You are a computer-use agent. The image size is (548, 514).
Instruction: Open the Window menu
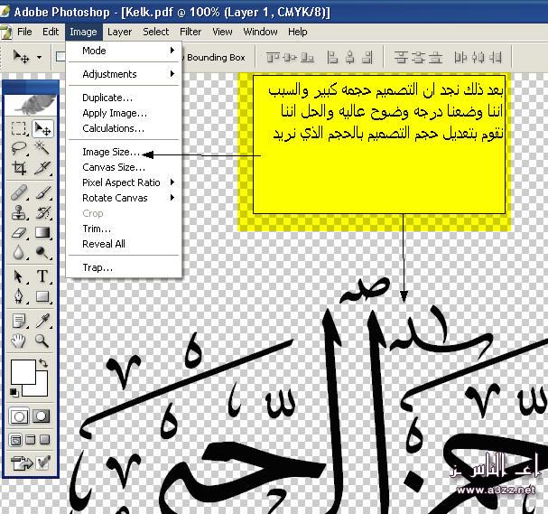pos(260,32)
